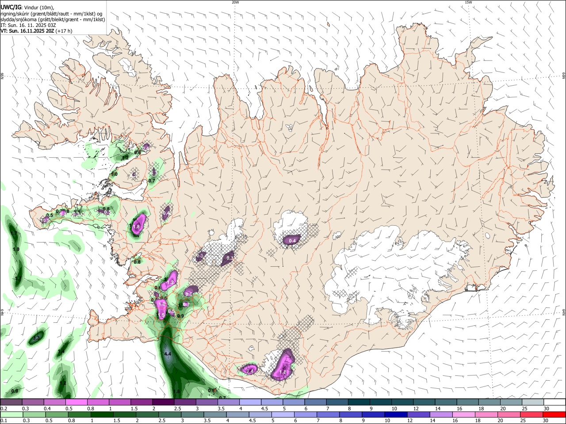This screenshot has height=424, width=566.
Task: Select the 3.5–4 blue-grey rain swatch
Action: (x=215, y=415)
